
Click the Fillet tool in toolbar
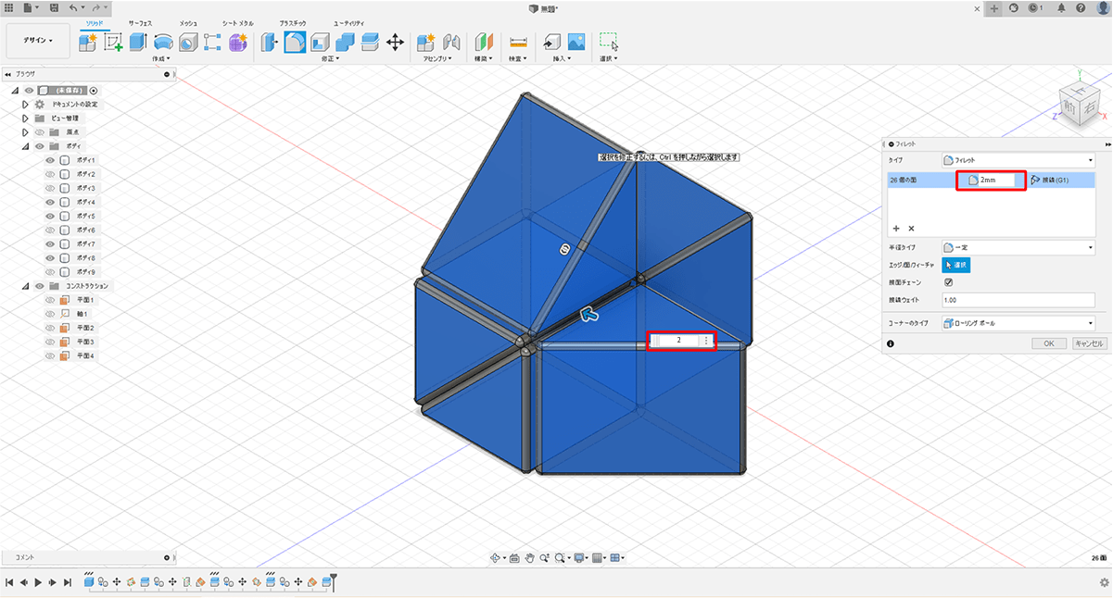(295, 42)
